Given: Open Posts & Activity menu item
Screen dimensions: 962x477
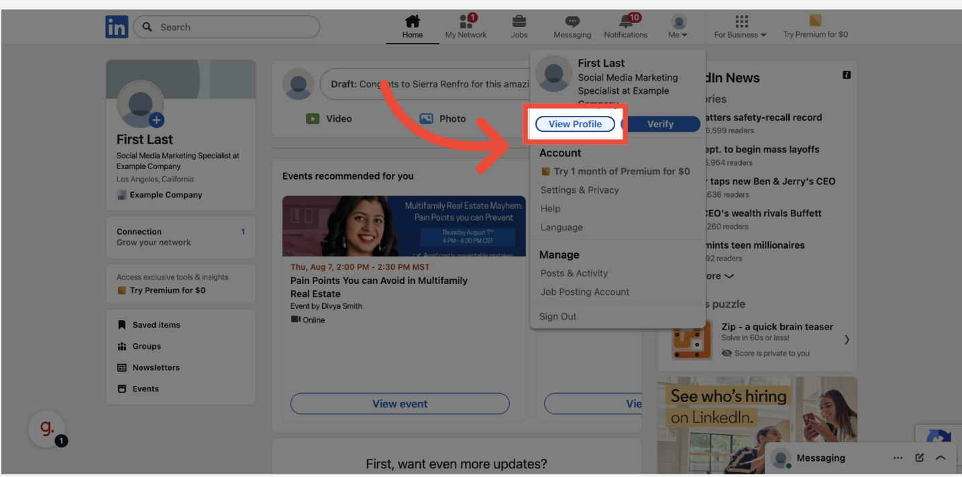Looking at the screenshot, I should pyautogui.click(x=574, y=273).
